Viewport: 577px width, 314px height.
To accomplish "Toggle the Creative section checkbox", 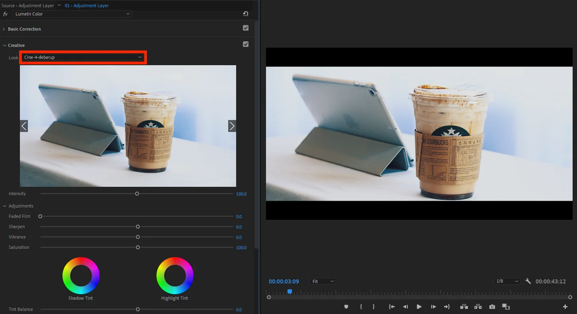I will [246, 44].
